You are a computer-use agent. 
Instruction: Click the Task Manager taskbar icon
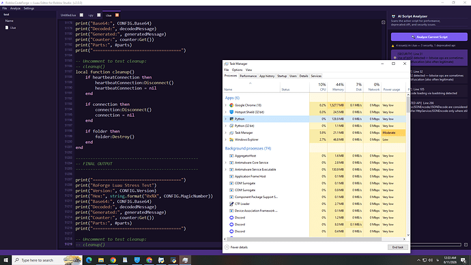coord(185,260)
